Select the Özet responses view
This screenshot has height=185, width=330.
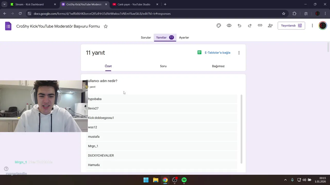pyautogui.click(x=108, y=66)
